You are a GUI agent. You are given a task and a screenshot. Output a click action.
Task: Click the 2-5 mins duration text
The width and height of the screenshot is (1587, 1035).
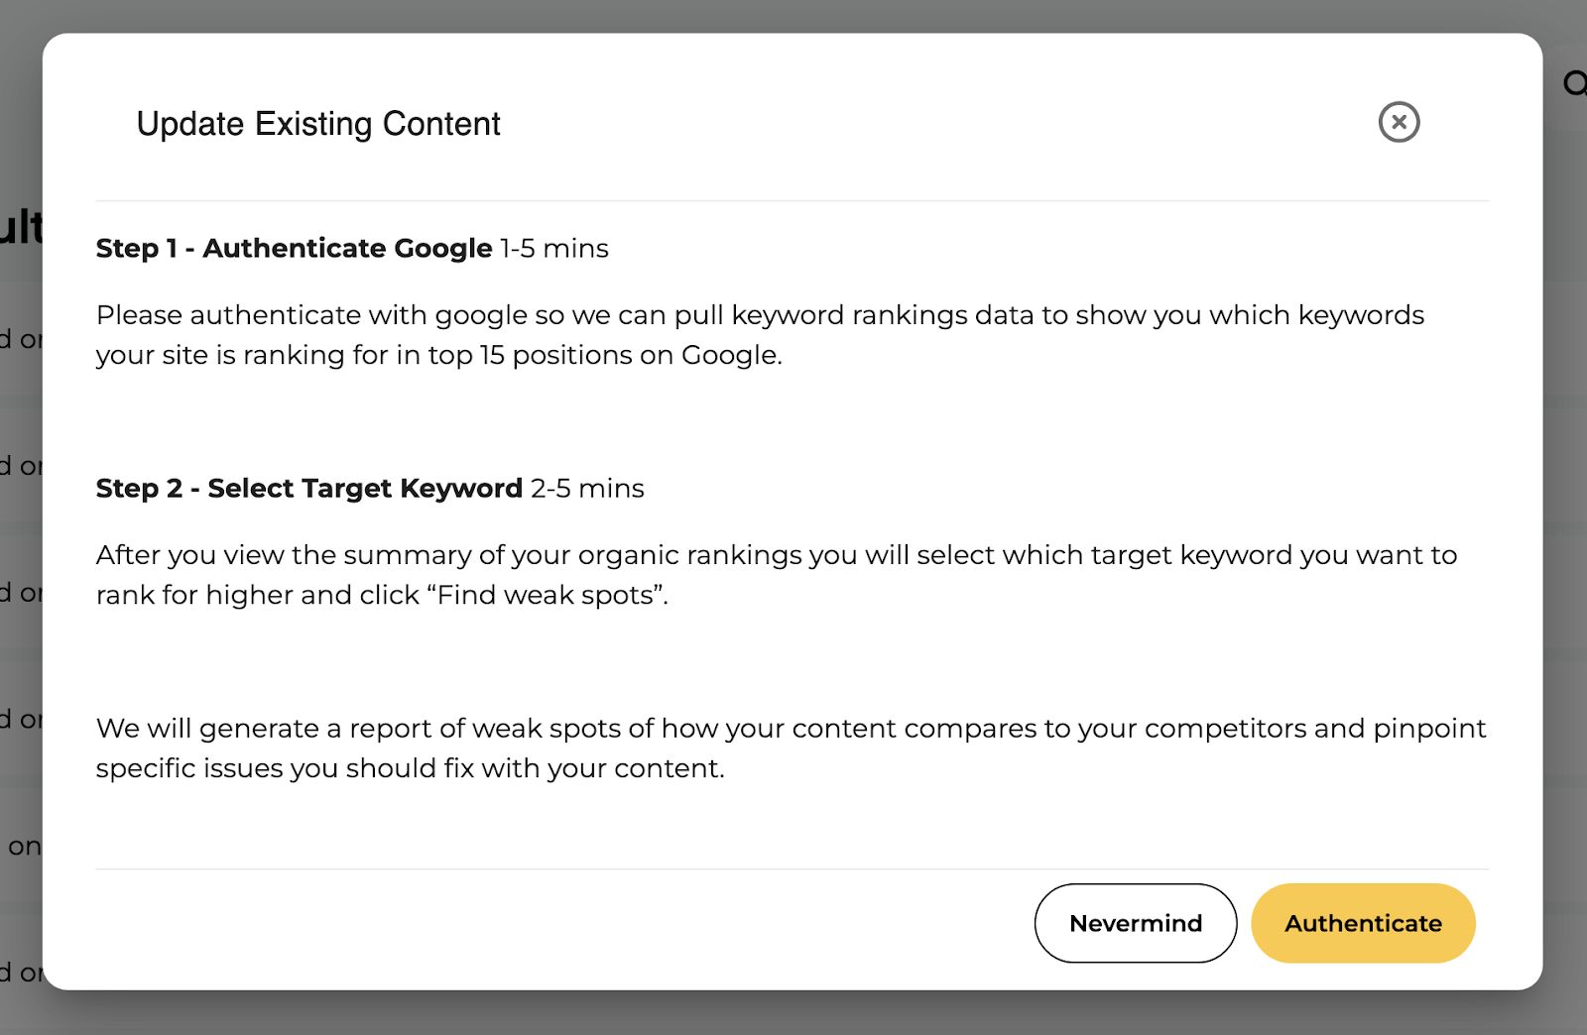[586, 488]
